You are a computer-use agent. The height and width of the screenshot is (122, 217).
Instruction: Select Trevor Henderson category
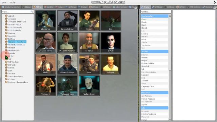[16, 77]
